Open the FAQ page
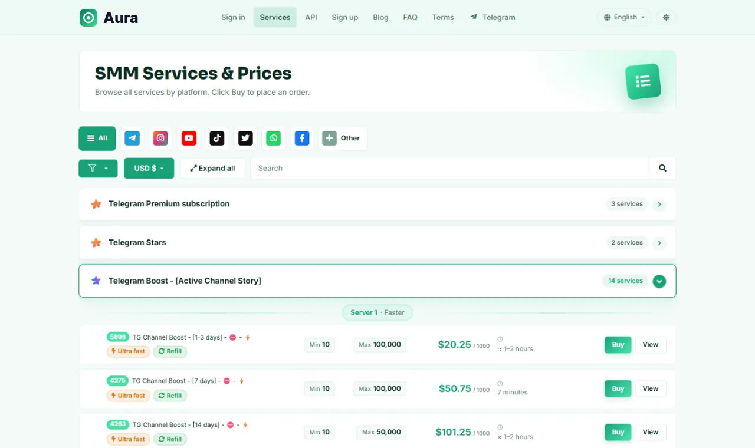Viewport: 755px width, 448px height. (x=410, y=17)
